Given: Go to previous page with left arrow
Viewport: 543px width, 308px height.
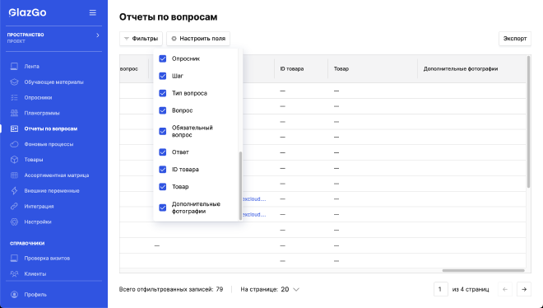Looking at the screenshot, I should click(x=505, y=289).
